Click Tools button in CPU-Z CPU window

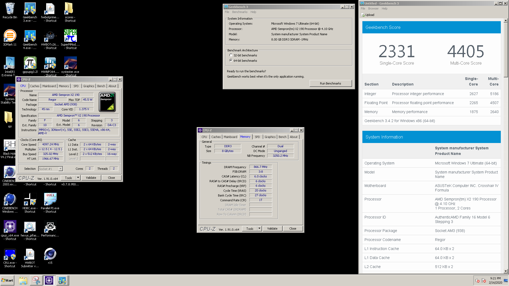click(68, 178)
